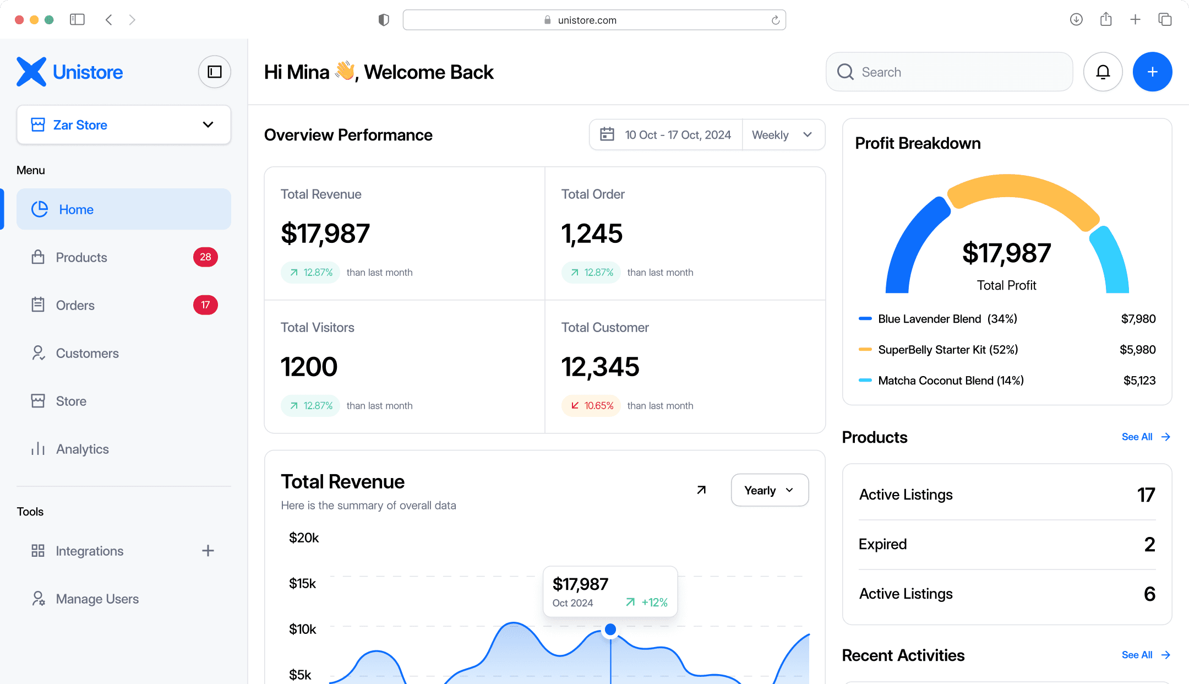Select Blue Lavender Blend legend entry

coord(1007,319)
